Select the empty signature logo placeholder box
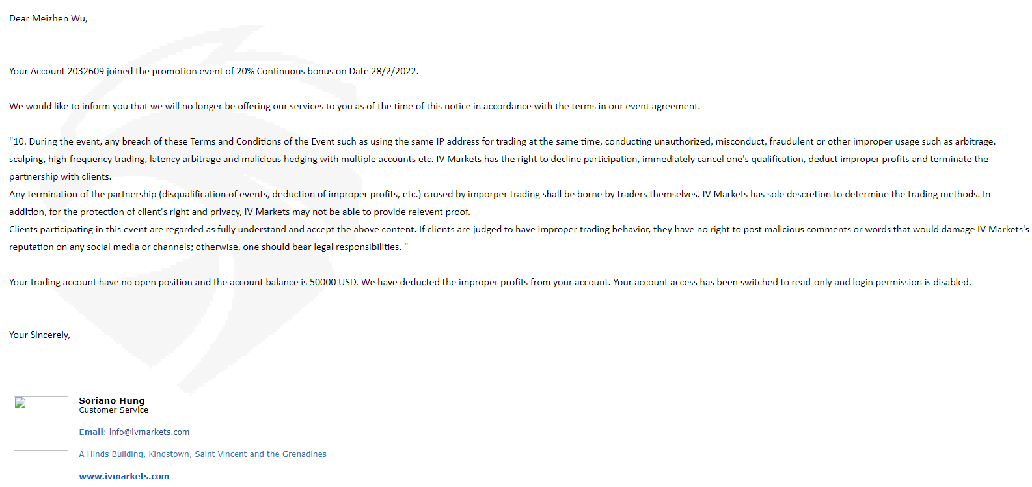The width and height of the screenshot is (1032, 487). tap(41, 423)
